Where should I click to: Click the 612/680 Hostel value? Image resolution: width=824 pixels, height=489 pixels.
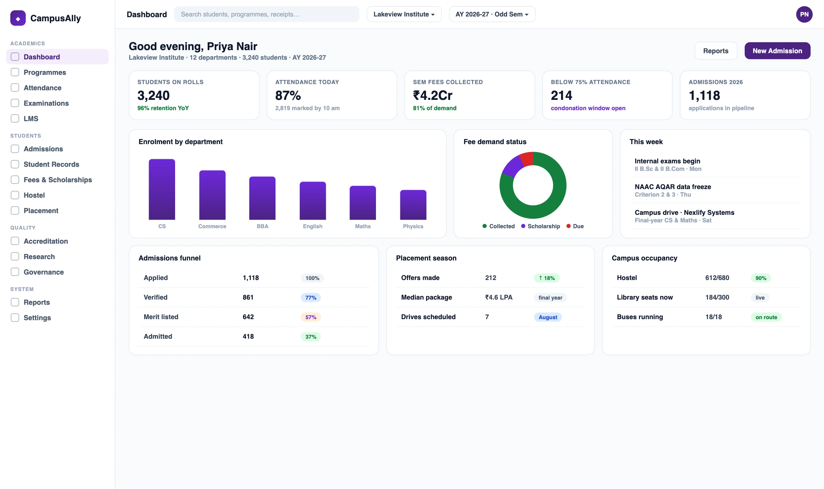tap(717, 278)
